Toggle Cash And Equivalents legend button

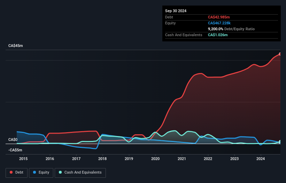point(80,173)
